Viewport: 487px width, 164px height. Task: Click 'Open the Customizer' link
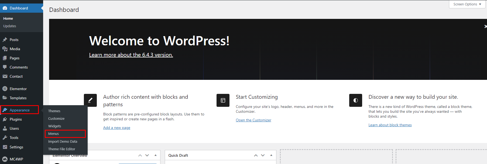(253, 120)
